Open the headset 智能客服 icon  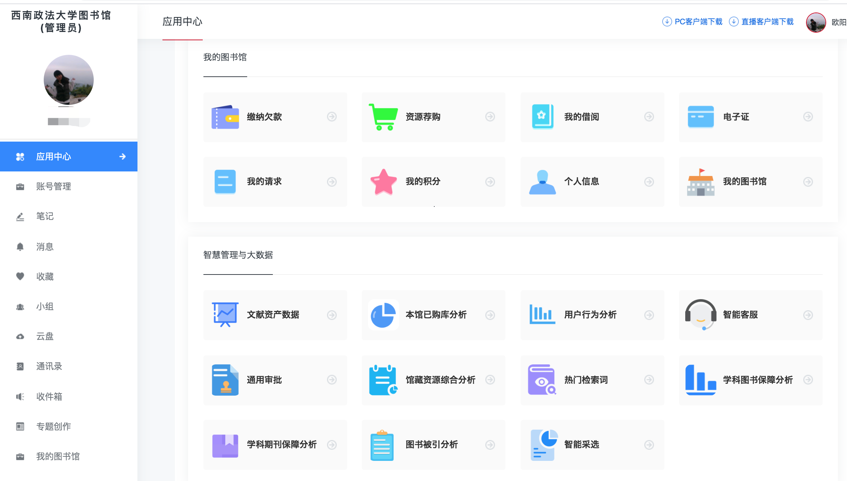(701, 315)
